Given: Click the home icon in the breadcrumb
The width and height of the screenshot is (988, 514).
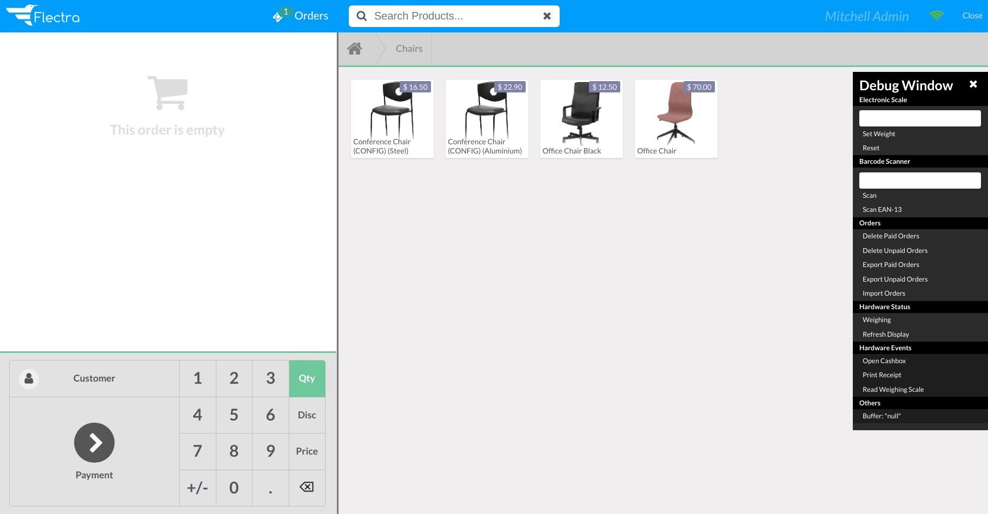Looking at the screenshot, I should click(354, 48).
